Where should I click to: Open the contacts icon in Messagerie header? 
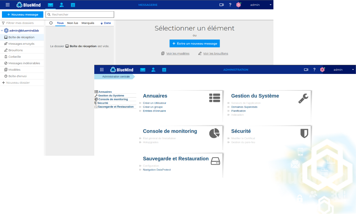coord(61,5)
